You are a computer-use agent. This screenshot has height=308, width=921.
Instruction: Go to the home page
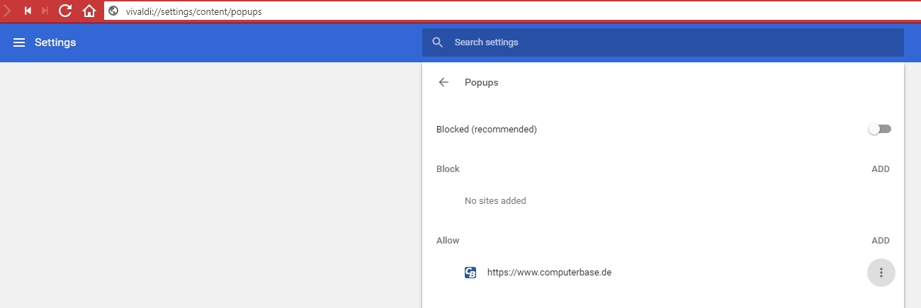[x=89, y=11]
